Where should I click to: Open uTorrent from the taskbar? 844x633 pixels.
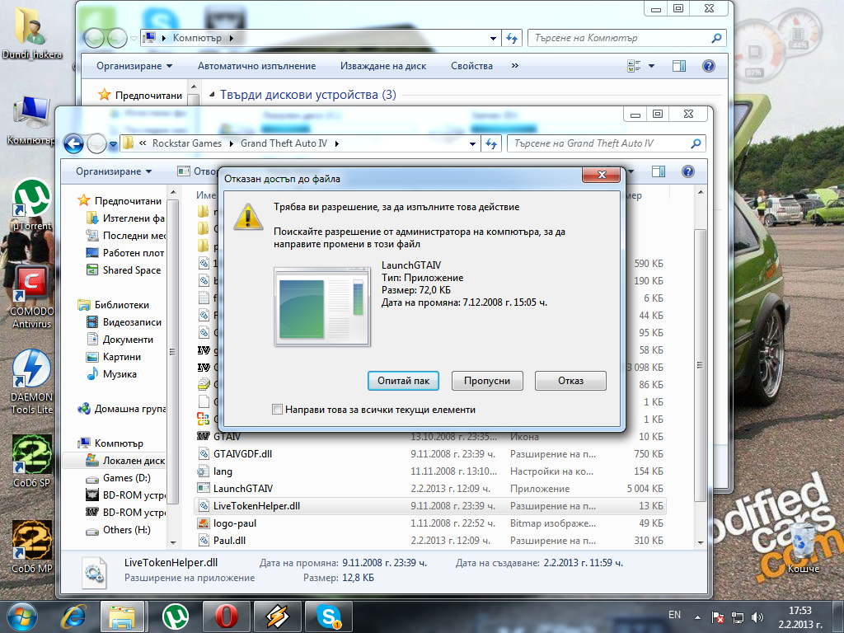[x=176, y=617]
